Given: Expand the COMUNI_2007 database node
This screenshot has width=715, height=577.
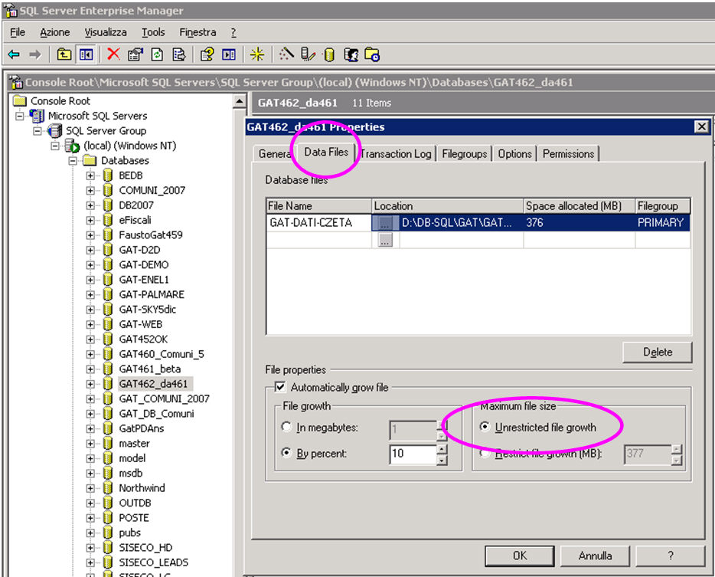Looking at the screenshot, I should 90,190.
